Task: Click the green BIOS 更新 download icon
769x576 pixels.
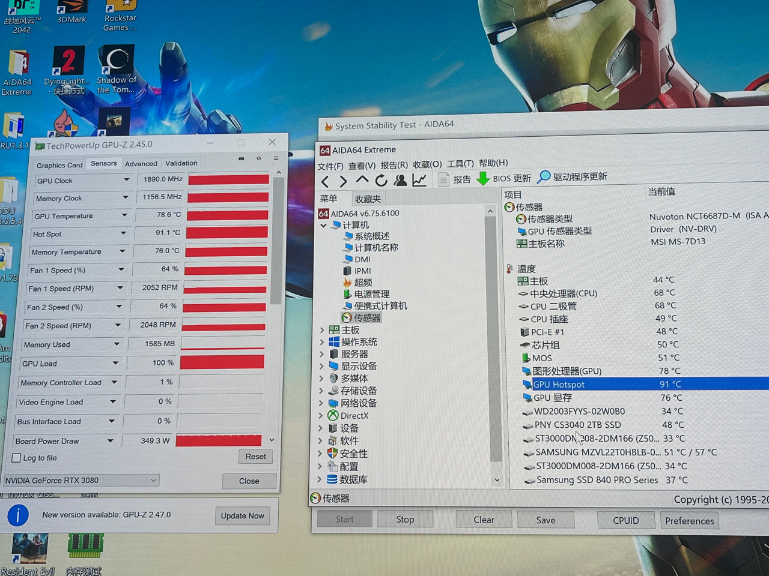Action: [483, 178]
